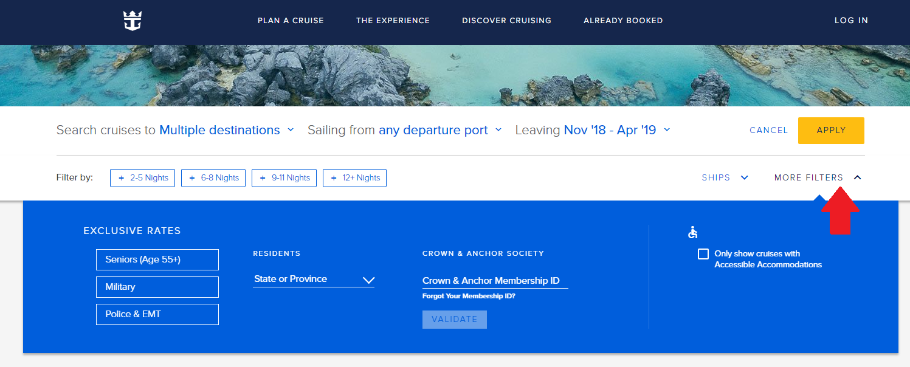Toggle the Seniors (Age 55+) rate
The width and height of the screenshot is (910, 367).
click(157, 259)
